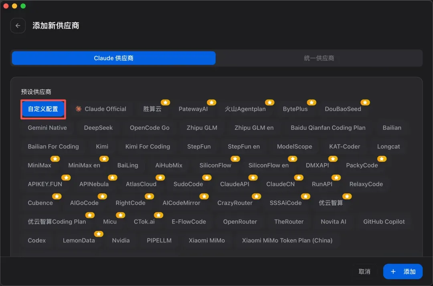This screenshot has width=433, height=286.
Task: Click the star badge on RightCode
Action: [x=149, y=196]
